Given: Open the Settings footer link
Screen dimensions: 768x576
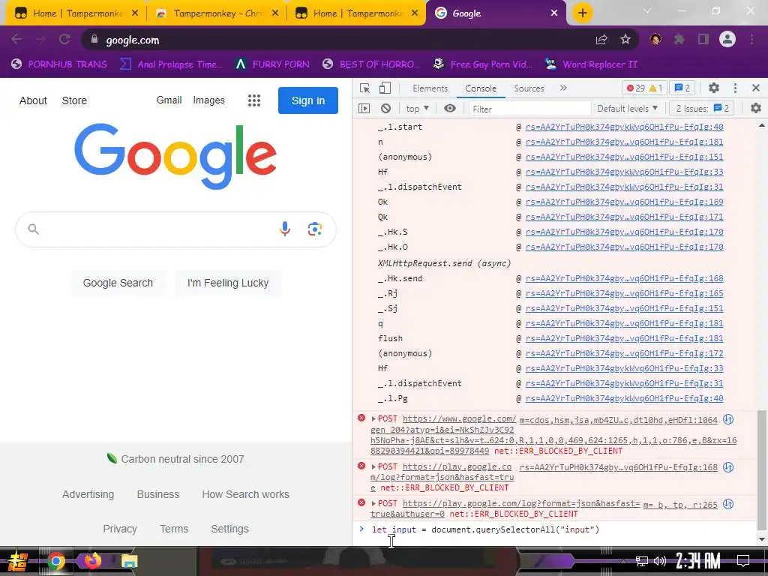Looking at the screenshot, I should [x=229, y=529].
